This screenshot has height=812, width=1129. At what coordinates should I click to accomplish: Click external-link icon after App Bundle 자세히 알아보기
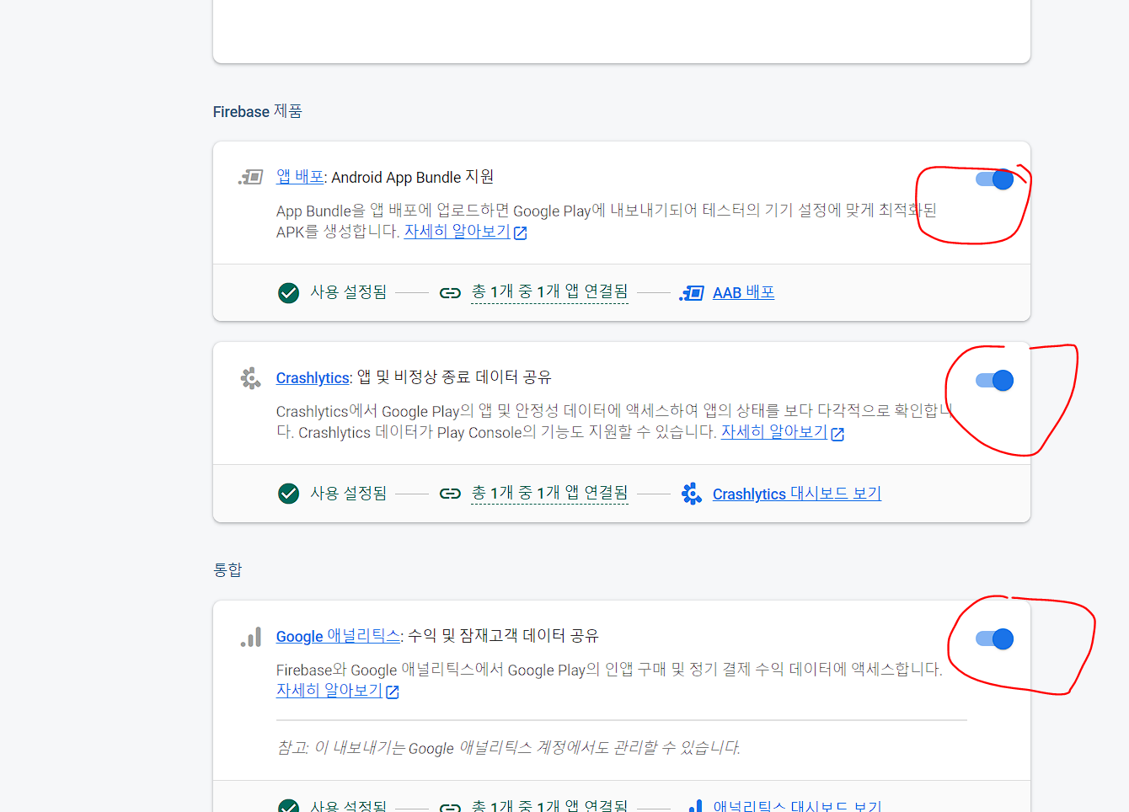[x=520, y=233]
